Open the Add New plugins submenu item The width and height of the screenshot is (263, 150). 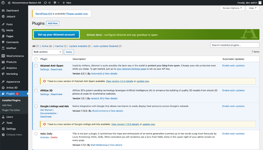click(x=7, y=105)
